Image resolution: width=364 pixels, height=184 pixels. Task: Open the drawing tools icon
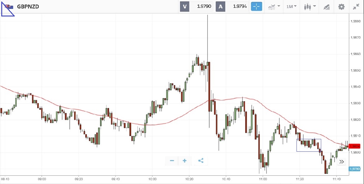point(327,7)
